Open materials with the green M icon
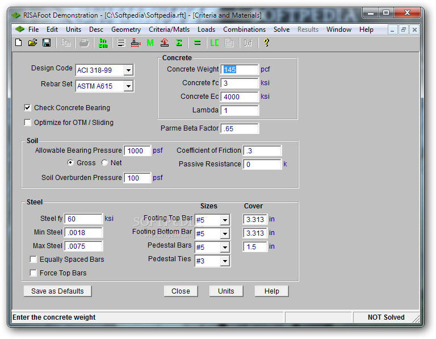 tap(150, 43)
